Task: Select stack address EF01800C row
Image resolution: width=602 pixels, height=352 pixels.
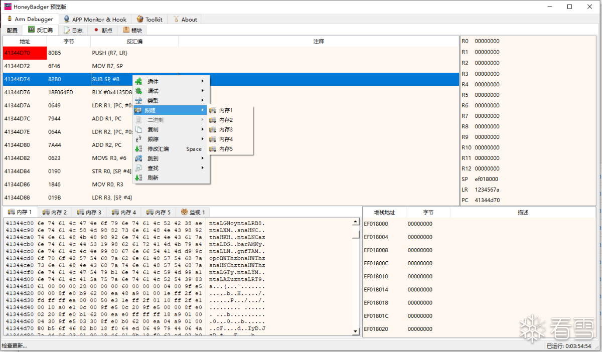Action: (x=479, y=263)
